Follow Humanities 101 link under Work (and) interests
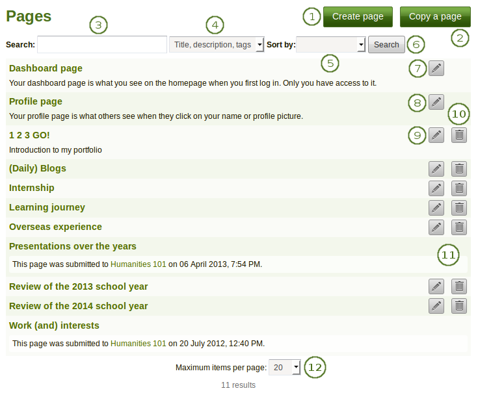478x393 pixels. 138,343
